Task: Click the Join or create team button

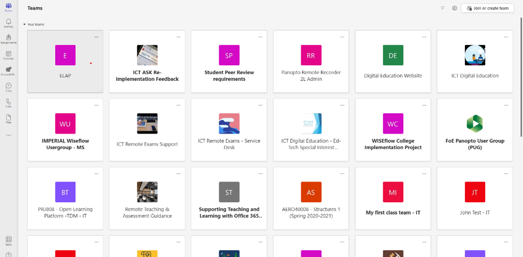Action: (x=487, y=8)
